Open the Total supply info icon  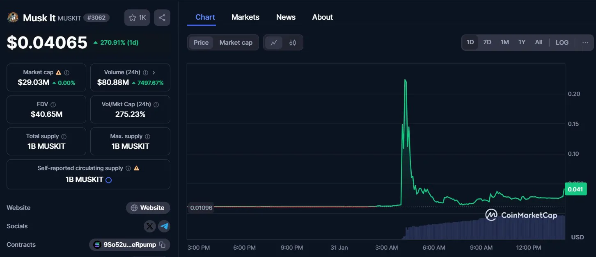tap(64, 136)
